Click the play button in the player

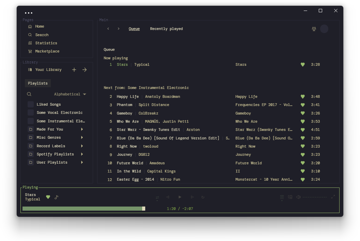click(180, 197)
